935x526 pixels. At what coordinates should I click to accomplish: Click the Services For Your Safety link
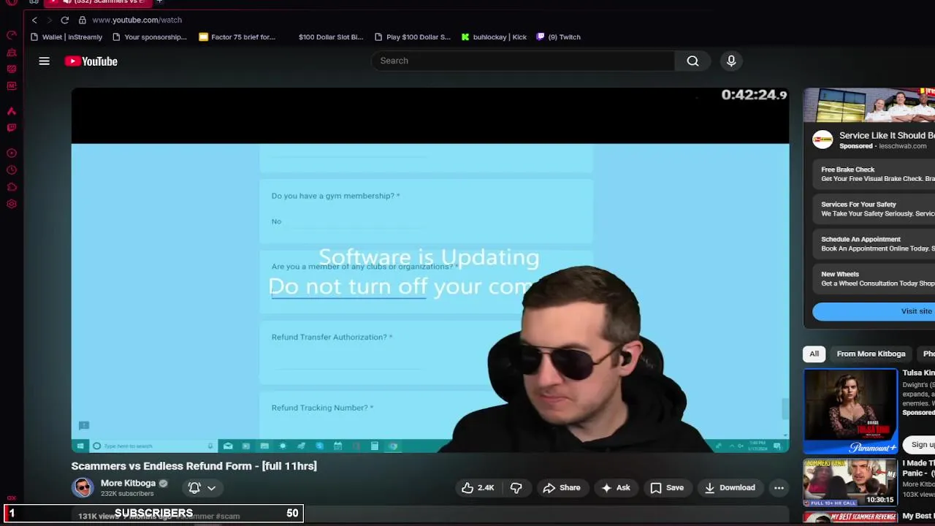(875, 209)
